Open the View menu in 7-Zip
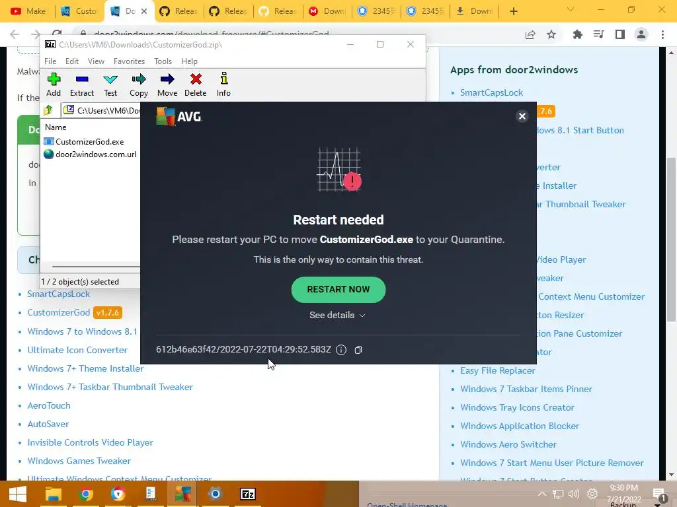This screenshot has width=677, height=507. pyautogui.click(x=96, y=61)
